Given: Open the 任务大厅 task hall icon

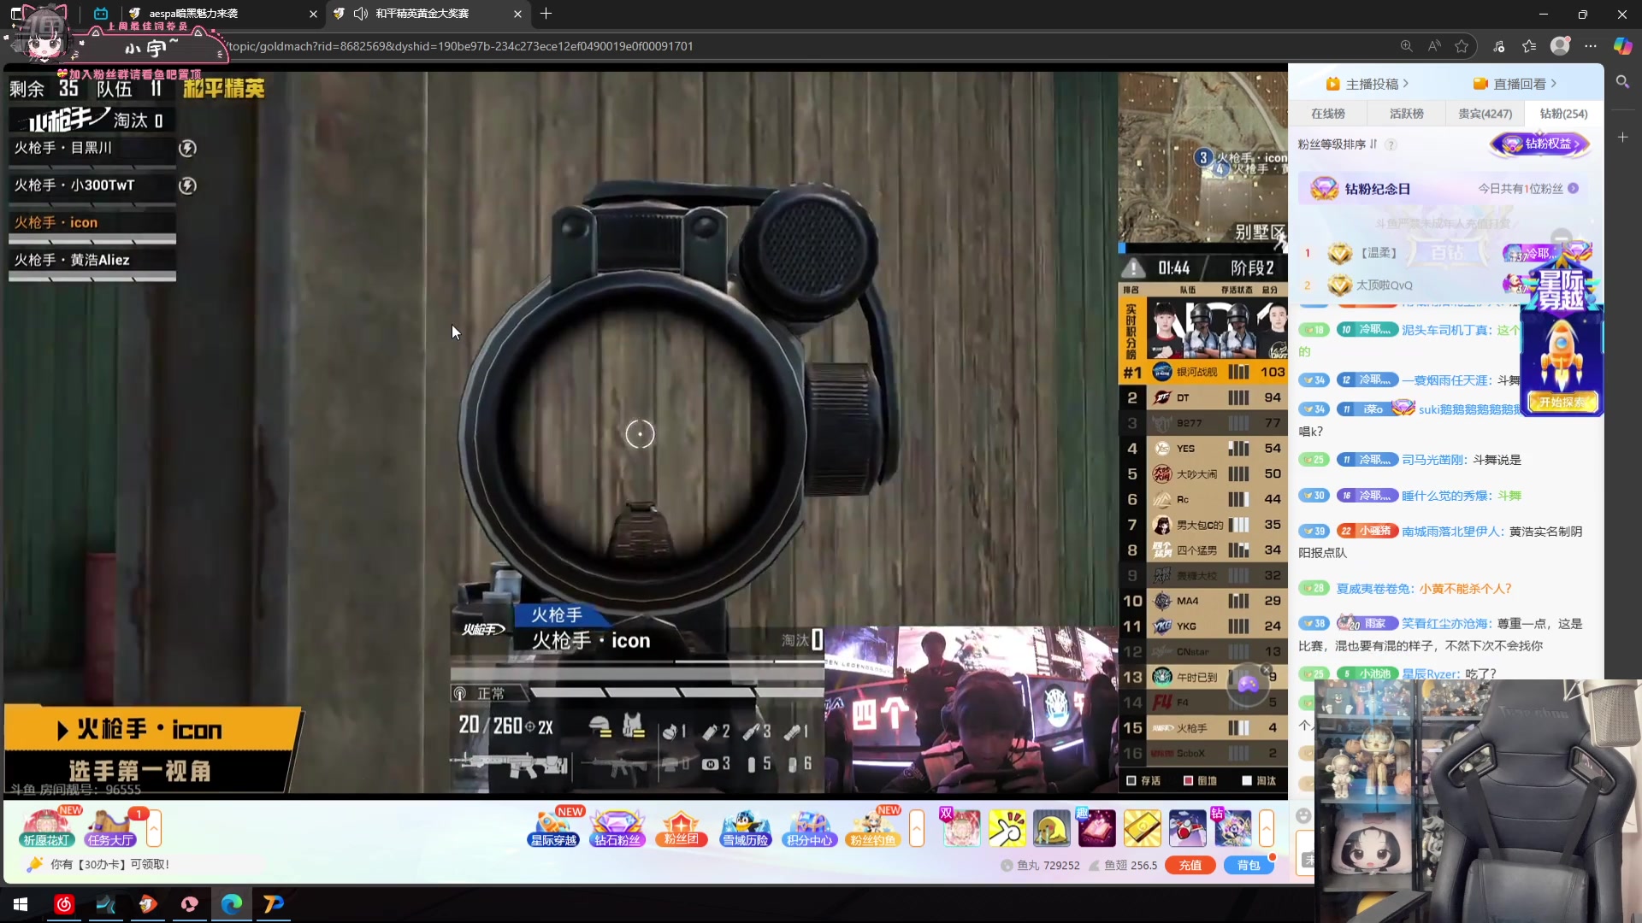Looking at the screenshot, I should pyautogui.click(x=109, y=827).
